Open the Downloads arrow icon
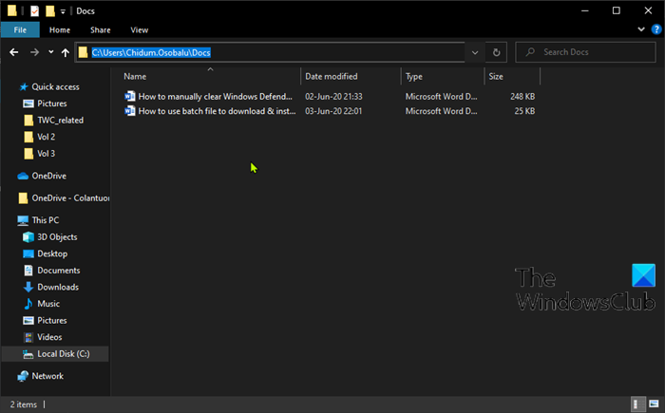This screenshot has width=665, height=413. (x=28, y=287)
